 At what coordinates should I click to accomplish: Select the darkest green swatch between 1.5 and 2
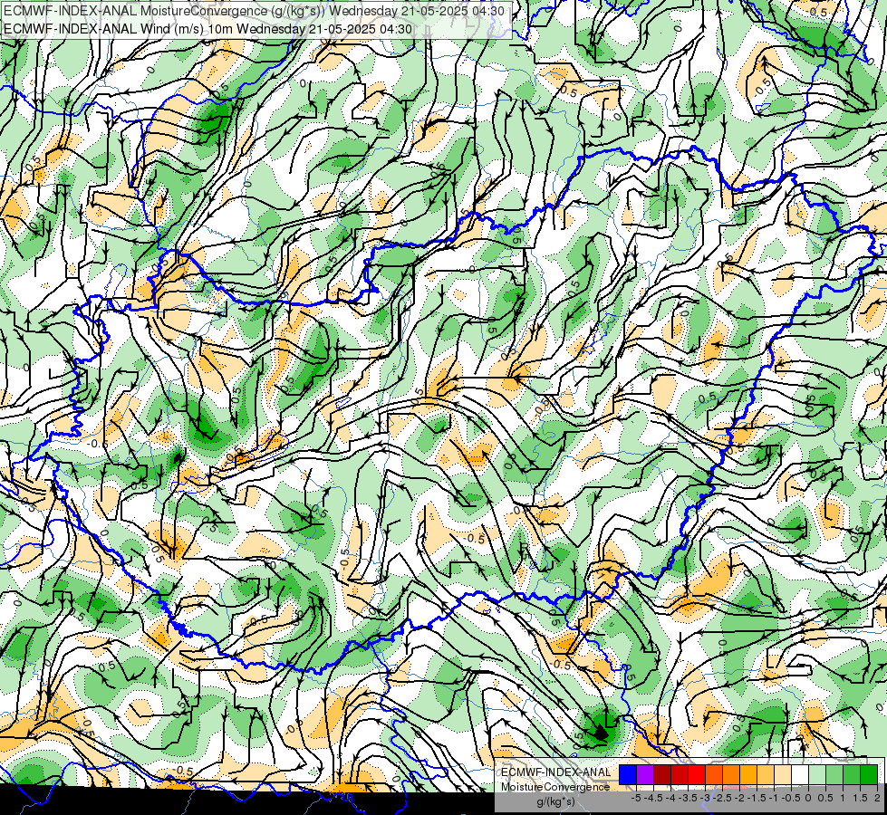pyautogui.click(x=868, y=775)
